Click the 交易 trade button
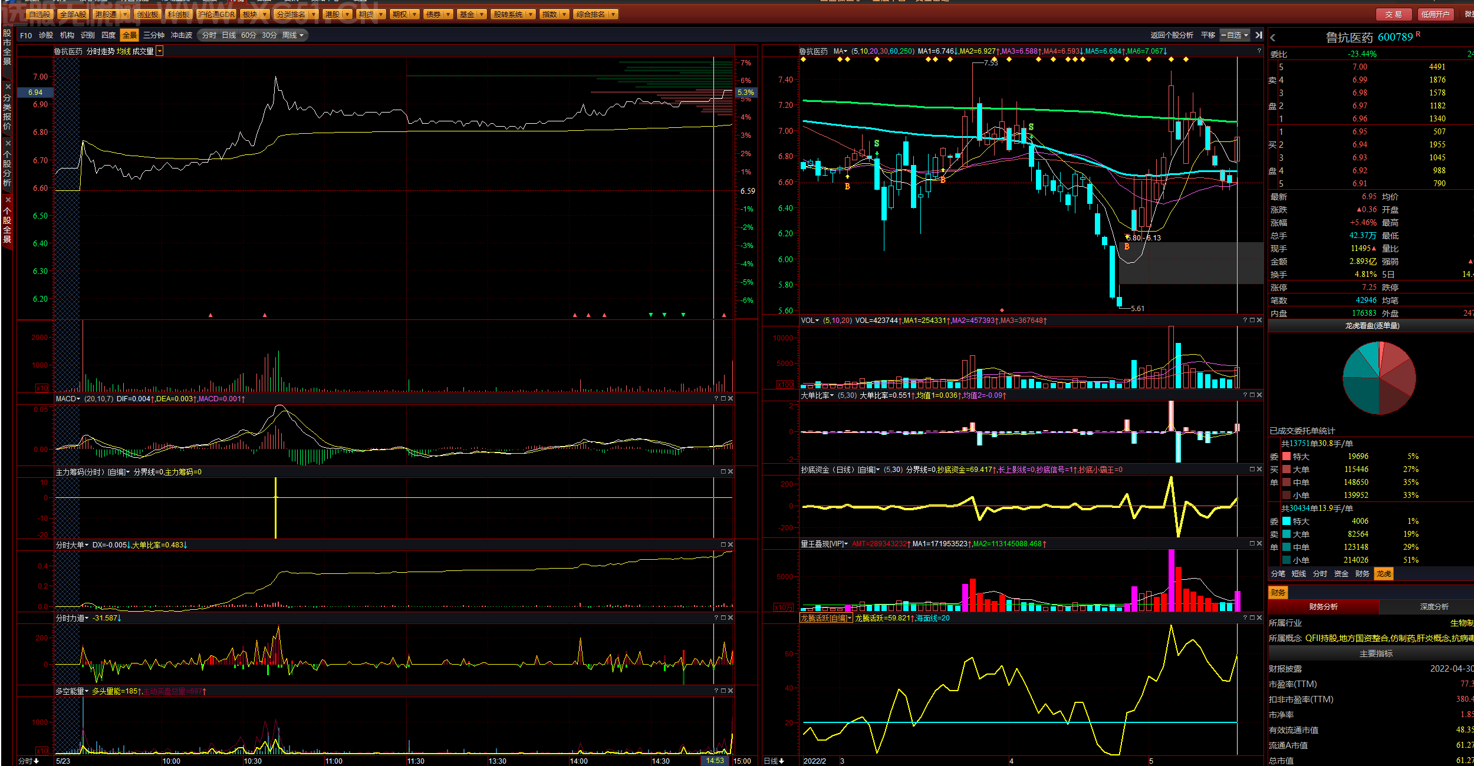Image resolution: width=1474 pixels, height=766 pixels. click(x=1394, y=14)
